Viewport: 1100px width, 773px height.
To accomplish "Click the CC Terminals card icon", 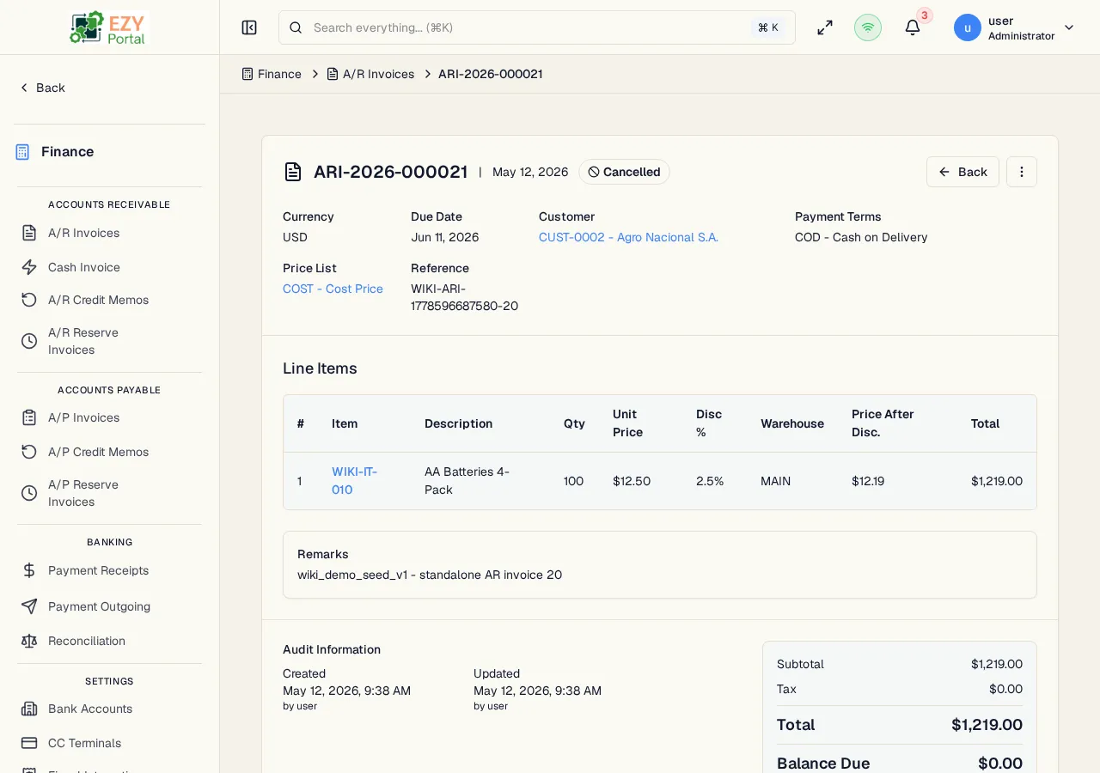I will (x=29, y=743).
